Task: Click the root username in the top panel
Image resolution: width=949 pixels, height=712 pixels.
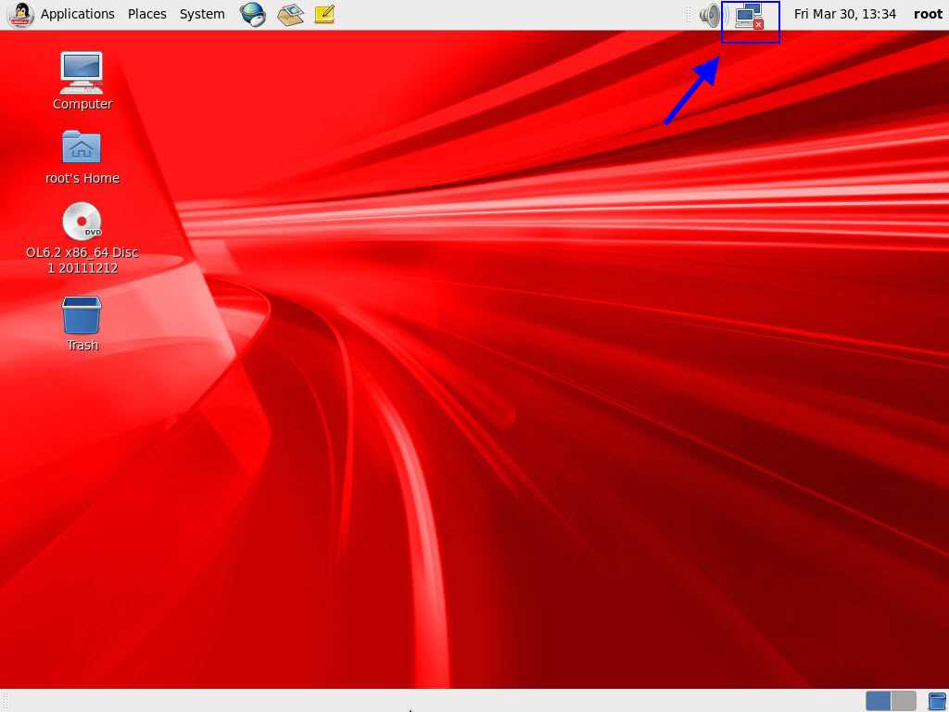Action: click(x=928, y=14)
